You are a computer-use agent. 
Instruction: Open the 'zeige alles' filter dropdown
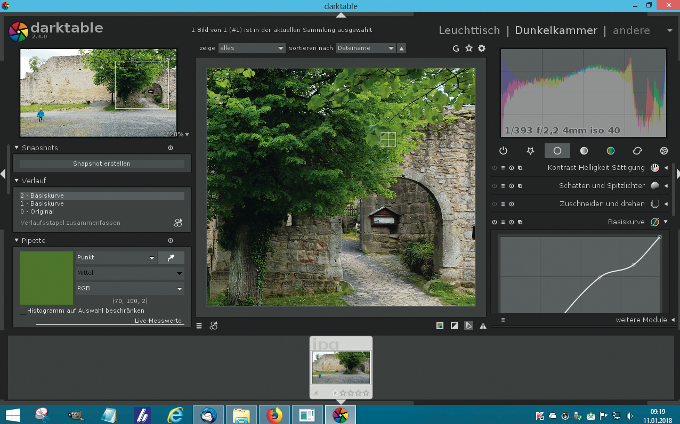(252, 48)
